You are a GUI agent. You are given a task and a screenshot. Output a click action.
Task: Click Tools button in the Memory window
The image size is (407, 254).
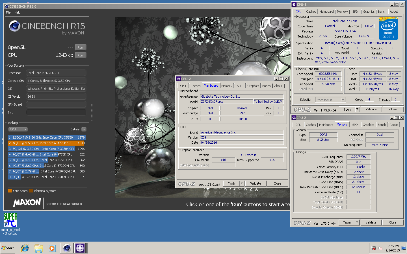(x=347, y=222)
